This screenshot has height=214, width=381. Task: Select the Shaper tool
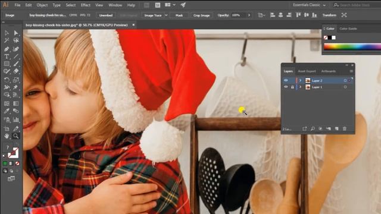pyautogui.click(x=7, y=71)
